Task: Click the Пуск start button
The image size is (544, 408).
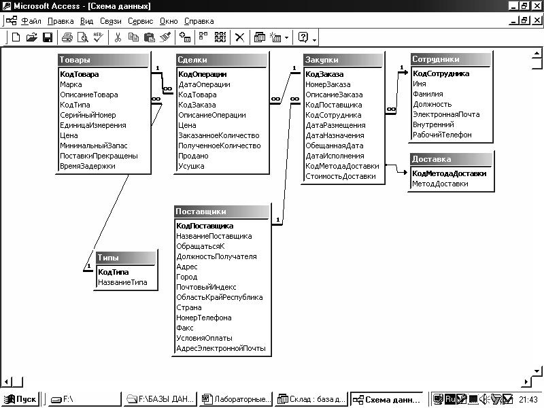Action: point(20,399)
